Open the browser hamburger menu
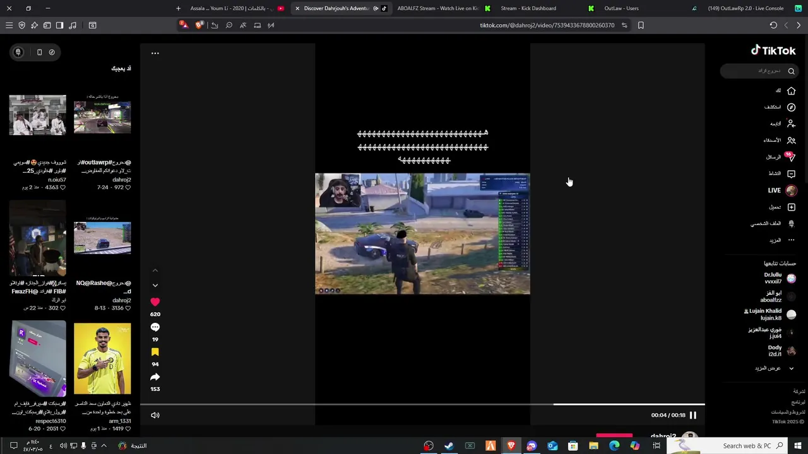 pos(9,25)
